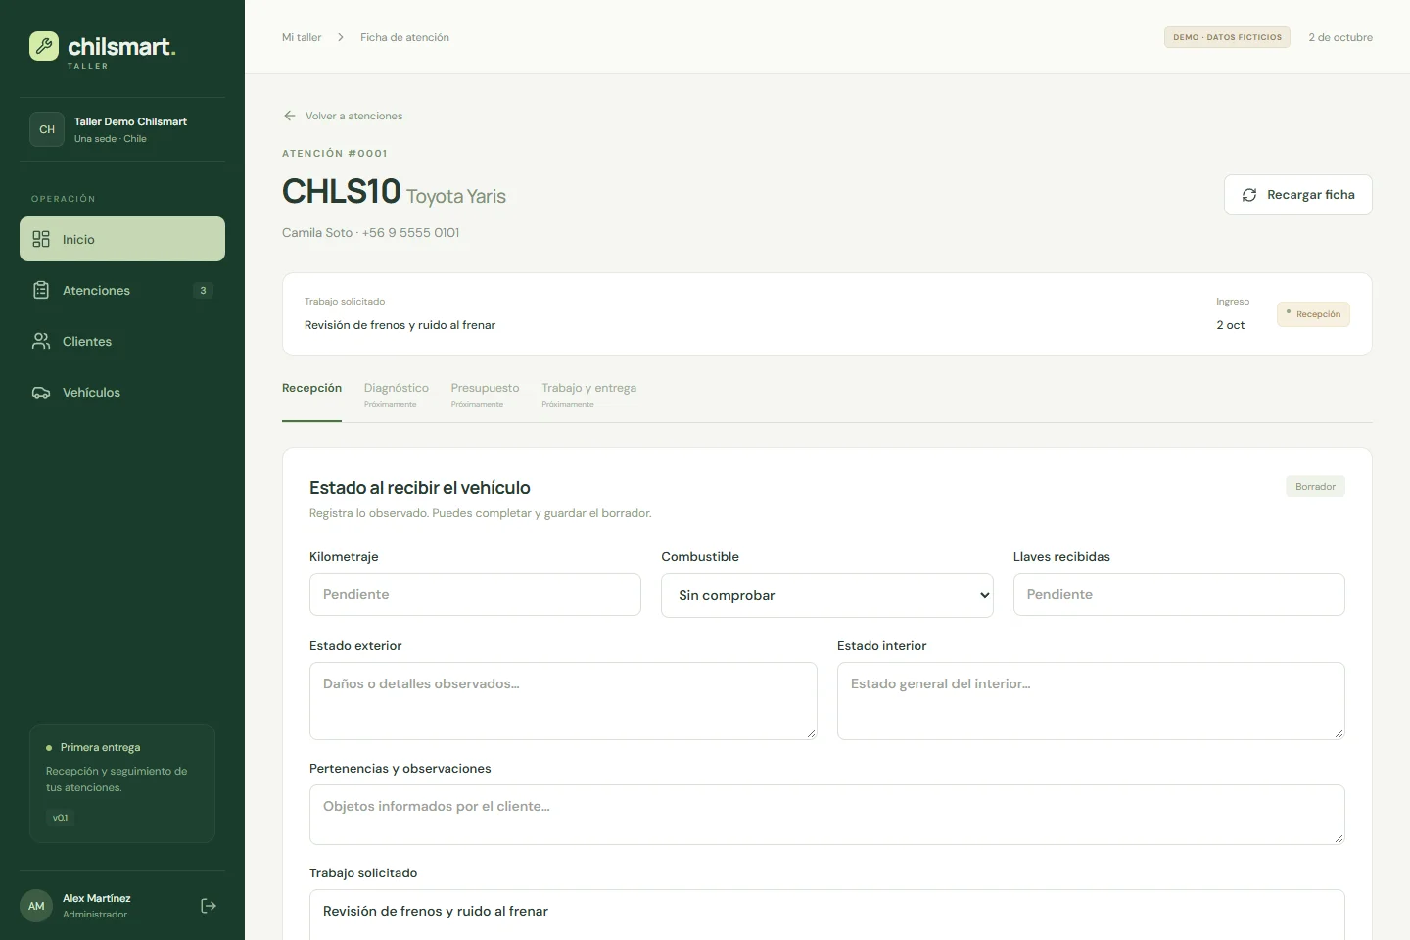Click the breadcrumb chevron after Mi taller
This screenshot has height=940, width=1410.
point(341,37)
